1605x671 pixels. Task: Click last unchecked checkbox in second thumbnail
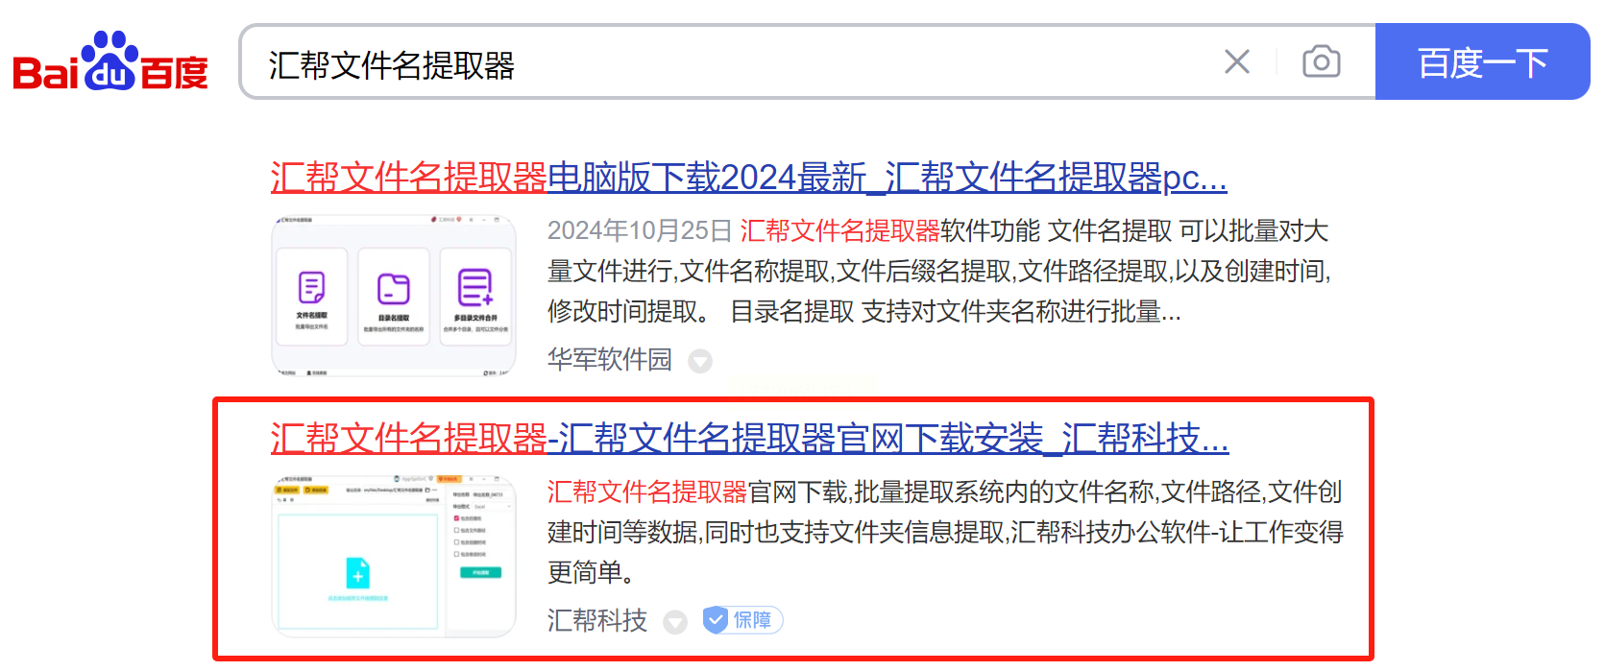tap(456, 554)
